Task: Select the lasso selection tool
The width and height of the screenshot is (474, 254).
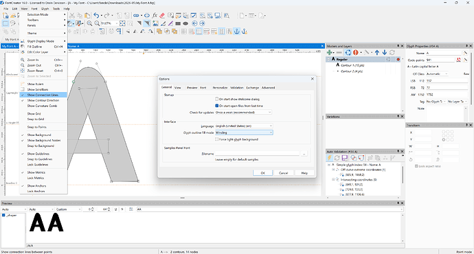Action: (x=12, y=23)
